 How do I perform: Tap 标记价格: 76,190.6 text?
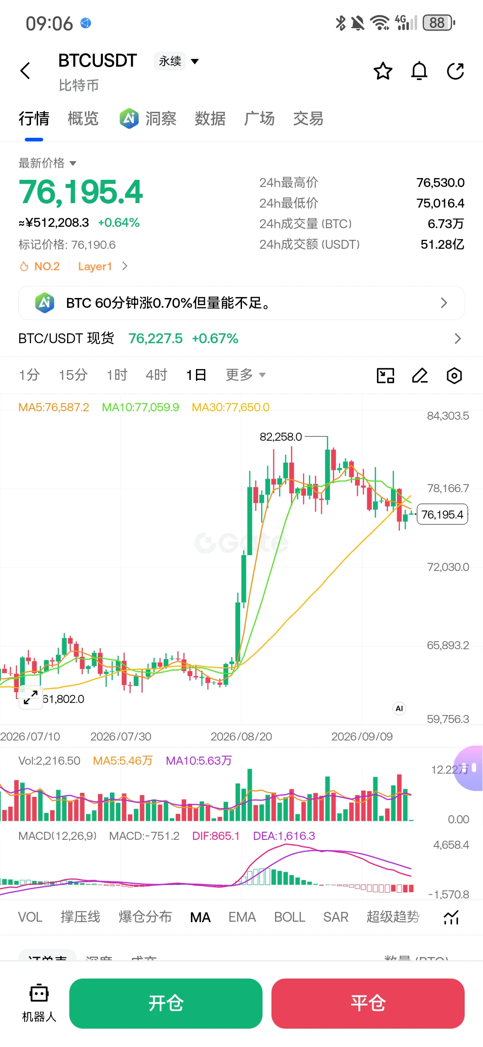pos(67,245)
